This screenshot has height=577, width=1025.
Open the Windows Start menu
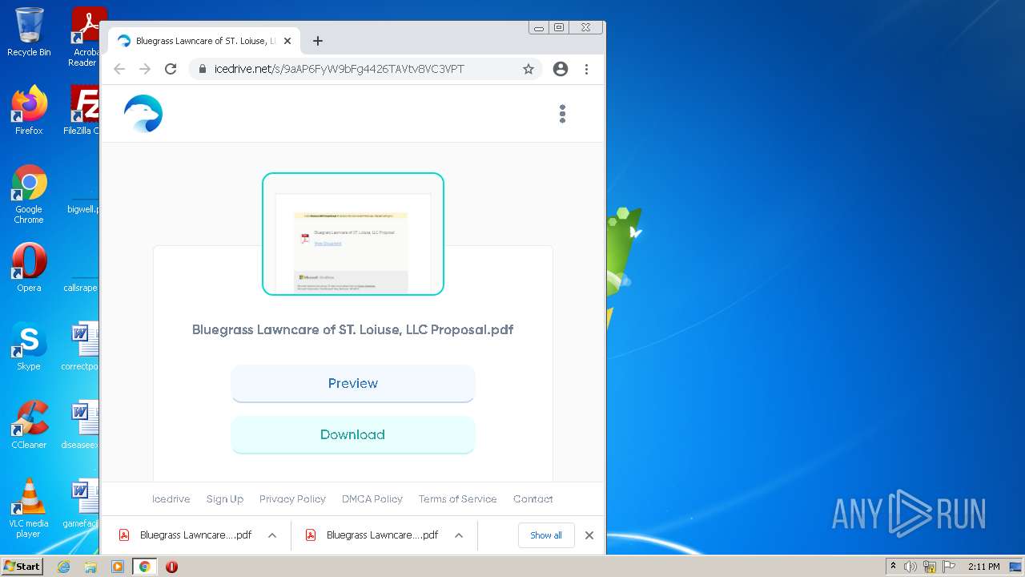tap(22, 567)
